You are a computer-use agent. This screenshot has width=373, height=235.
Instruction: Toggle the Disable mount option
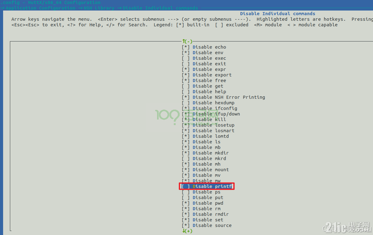point(205,170)
